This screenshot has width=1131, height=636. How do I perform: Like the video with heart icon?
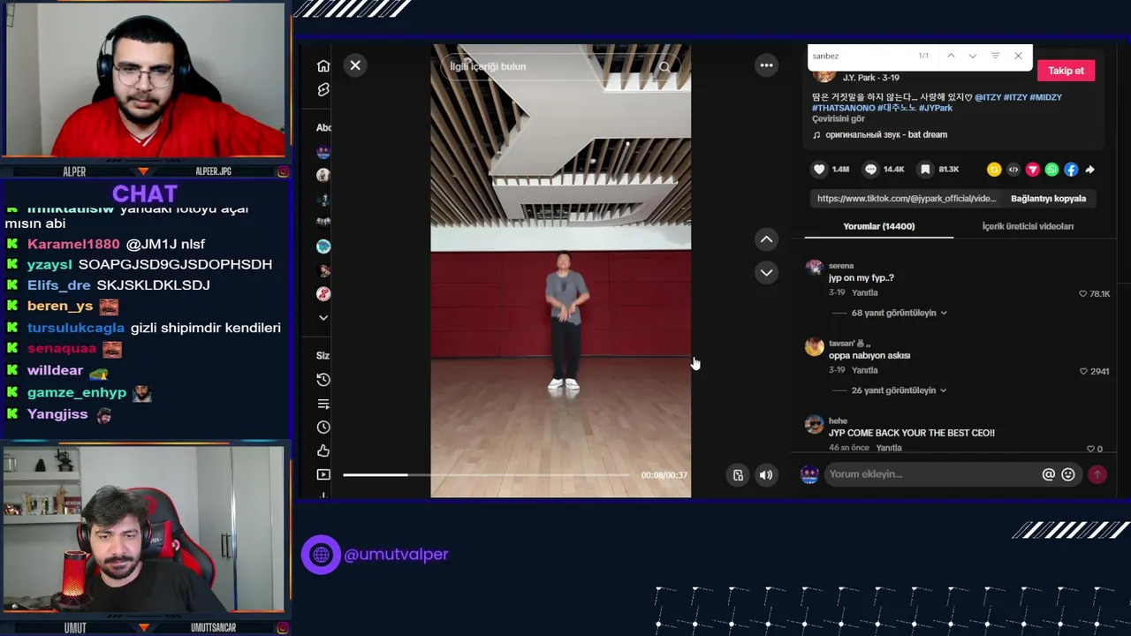pos(819,170)
